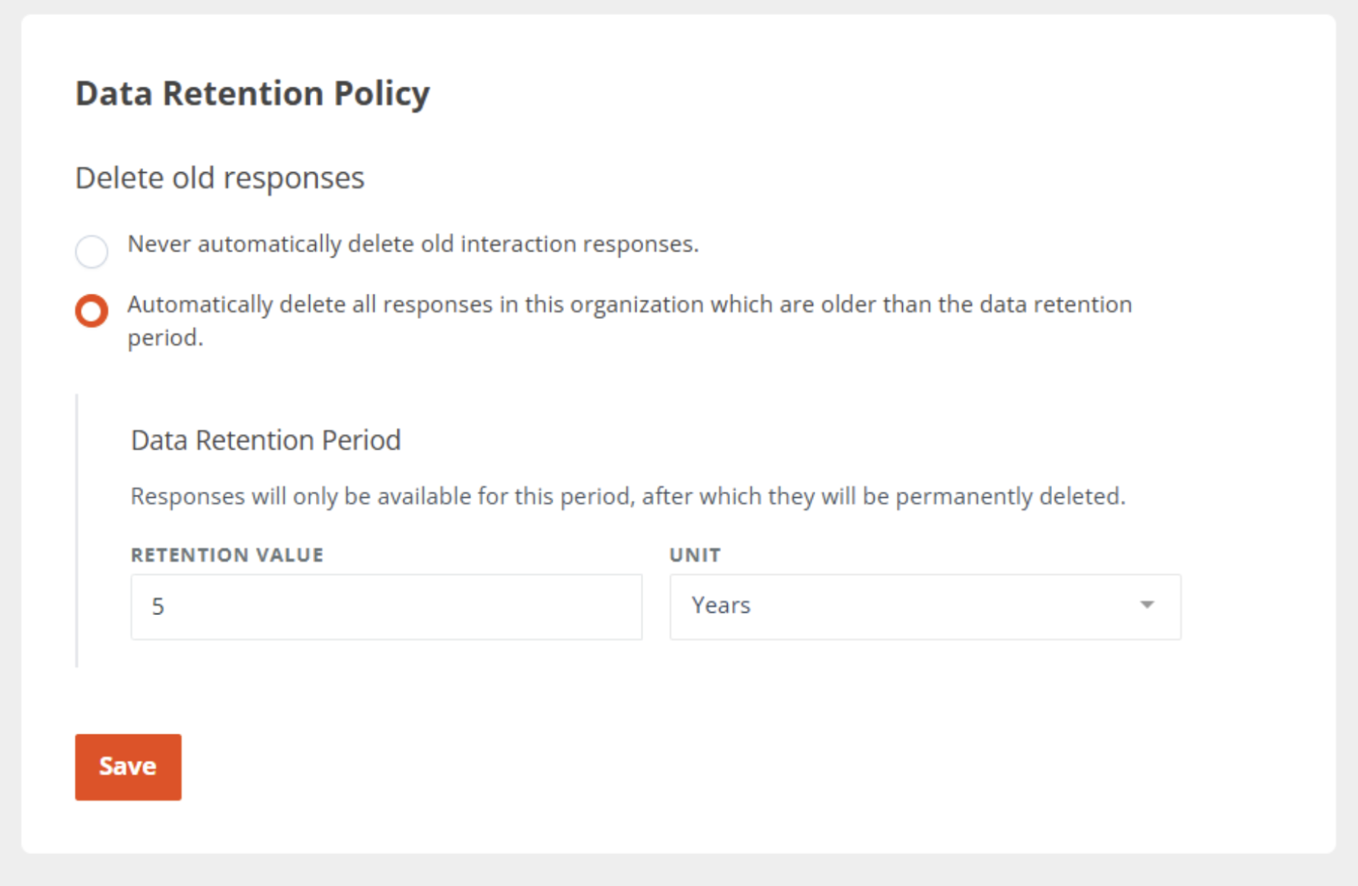Open the Years unit combo box

click(924, 607)
